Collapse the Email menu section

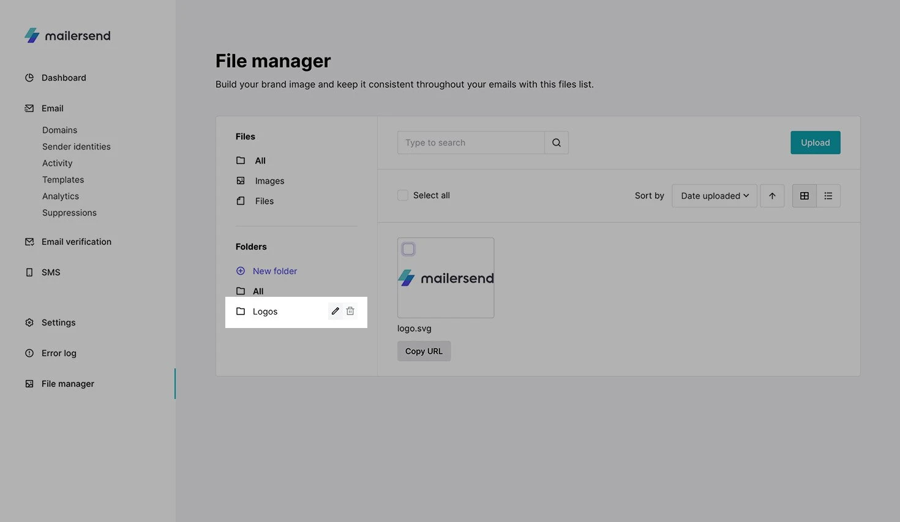pos(53,108)
